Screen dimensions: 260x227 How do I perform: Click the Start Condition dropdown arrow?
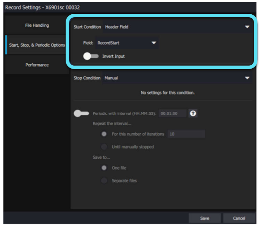(x=247, y=27)
